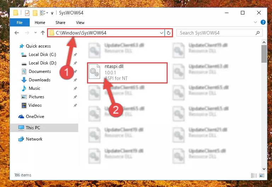Screen dimensions: 272x187
Task: Open the view options toolbar dropdown icon
Action: pos(44,13)
